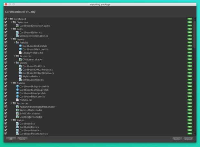Collapse the Legacy Resources subfolder

coord(15,56)
